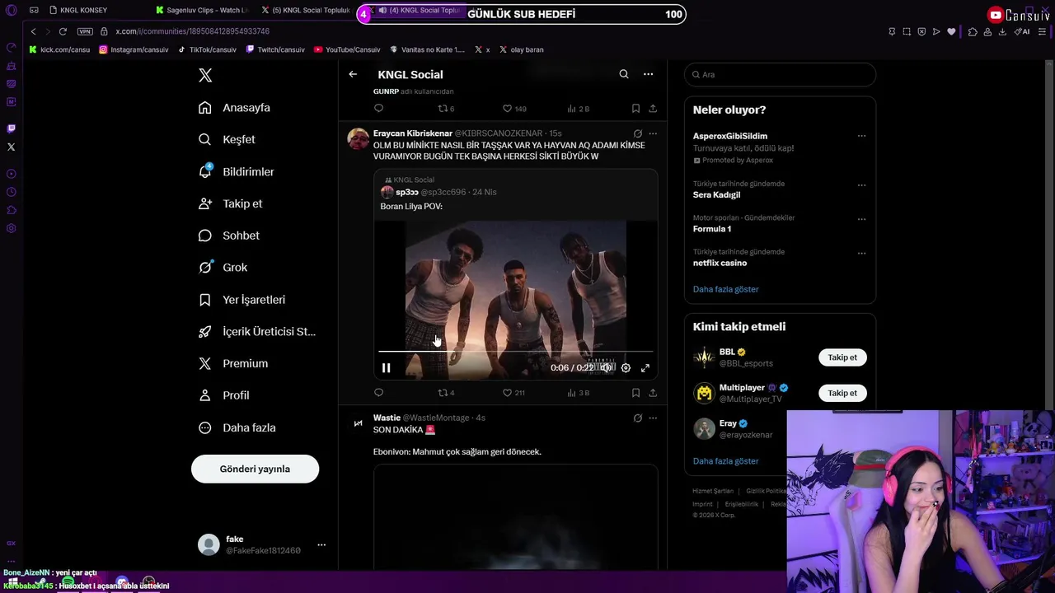This screenshot has width=1055, height=593.
Task: Click the Ara search field
Action: click(780, 74)
